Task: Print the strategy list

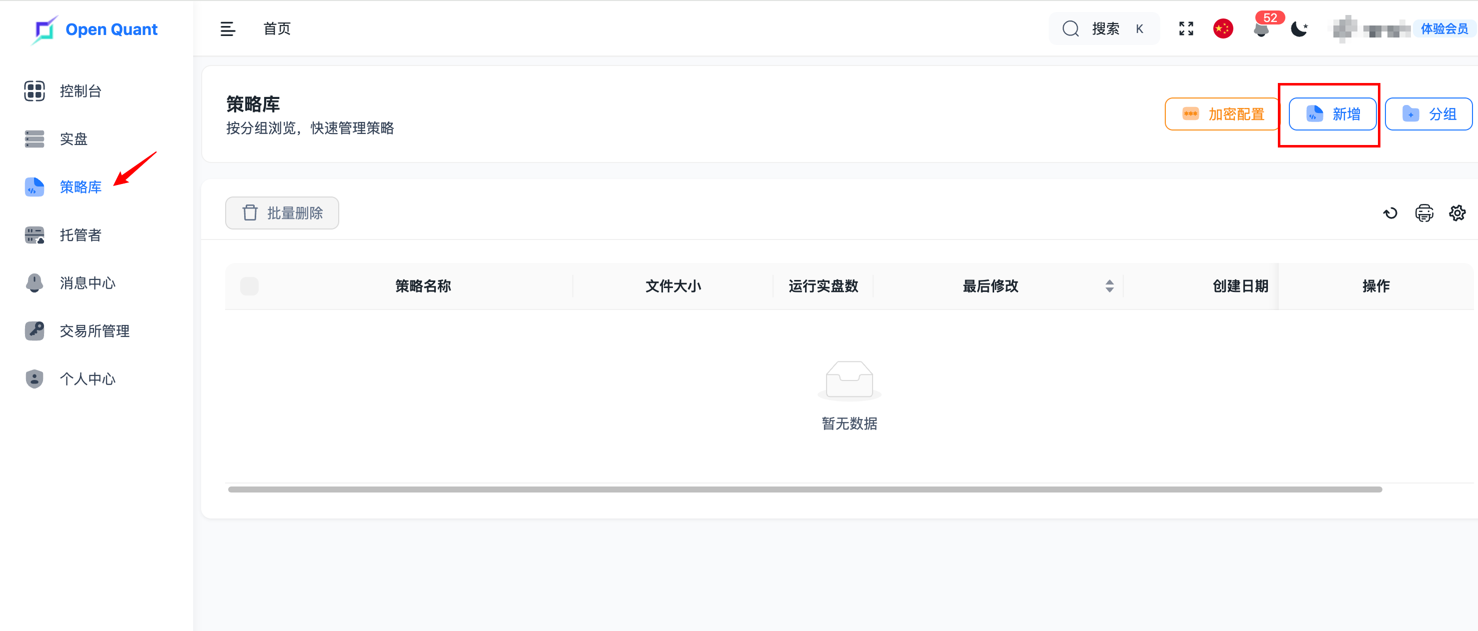Action: [x=1424, y=212]
